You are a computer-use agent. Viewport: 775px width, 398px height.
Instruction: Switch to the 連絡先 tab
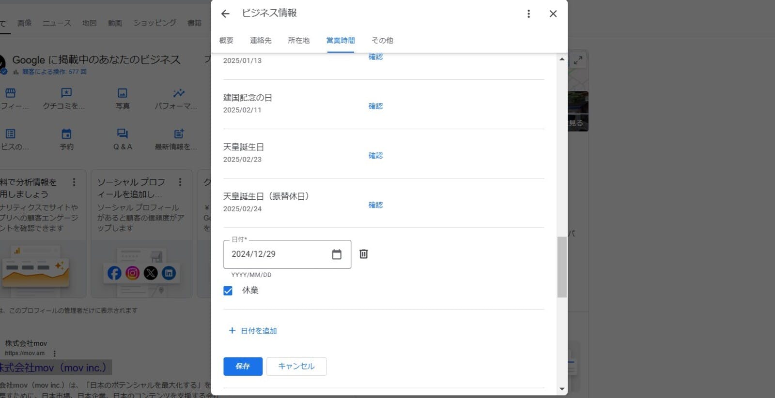point(261,40)
